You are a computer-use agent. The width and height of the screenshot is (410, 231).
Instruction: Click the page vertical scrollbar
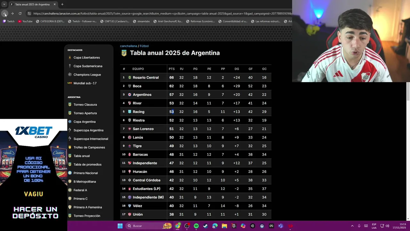[x=408, y=91]
